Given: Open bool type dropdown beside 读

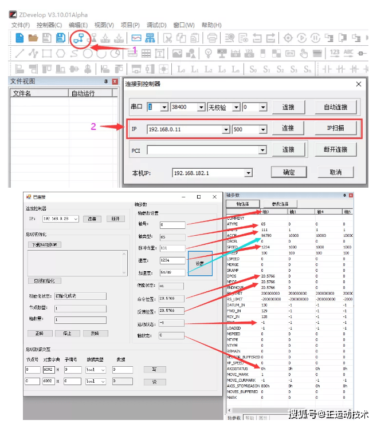Looking at the screenshot, I should coord(103,381).
